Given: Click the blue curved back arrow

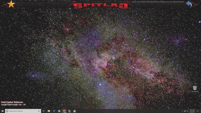Looking at the screenshot, I should pos(189,4).
